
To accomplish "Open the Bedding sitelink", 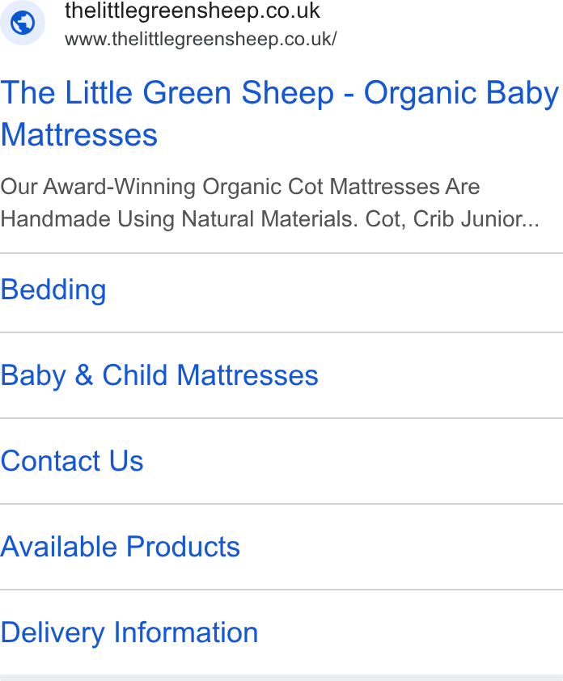I will point(53,290).
